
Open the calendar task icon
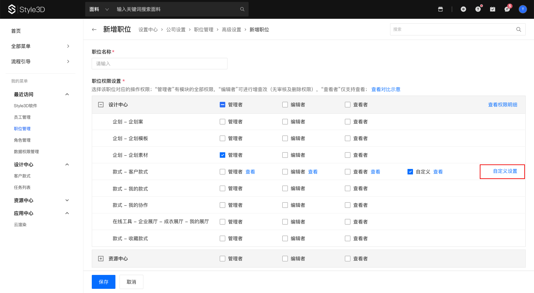pyautogui.click(x=493, y=9)
